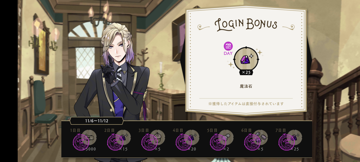Select the day 1 reward stamp icon
This screenshot has width=360, height=162.
coord(82,142)
